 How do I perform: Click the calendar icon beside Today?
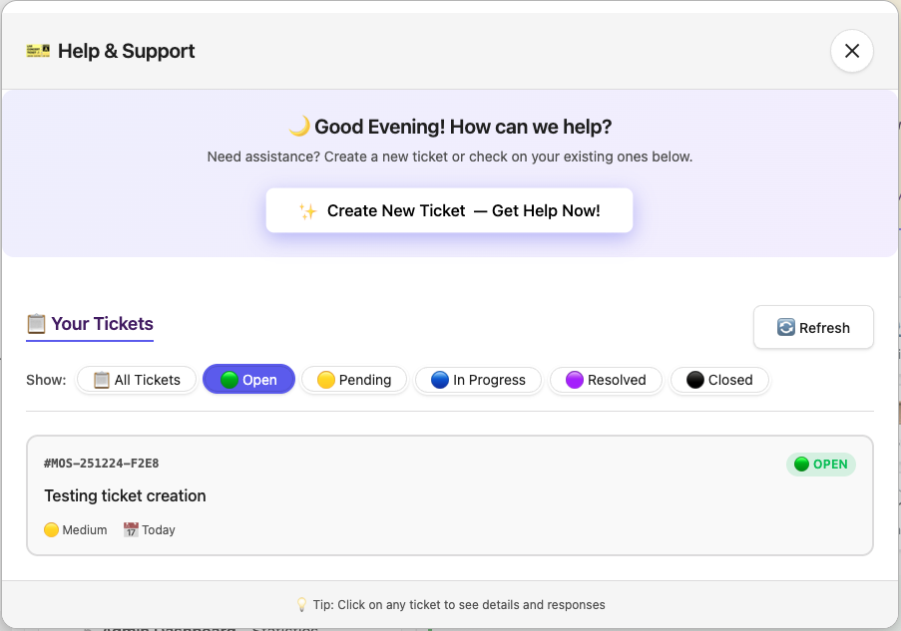[131, 529]
